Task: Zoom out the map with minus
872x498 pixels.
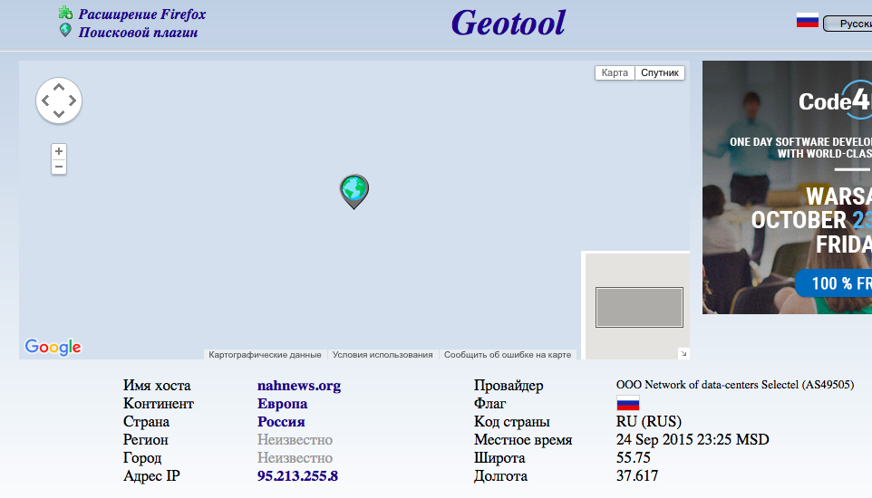Action: tap(59, 167)
